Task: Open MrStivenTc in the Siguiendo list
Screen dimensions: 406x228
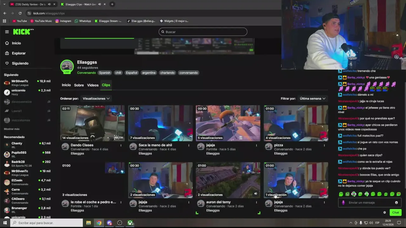Action: pyautogui.click(x=27, y=83)
